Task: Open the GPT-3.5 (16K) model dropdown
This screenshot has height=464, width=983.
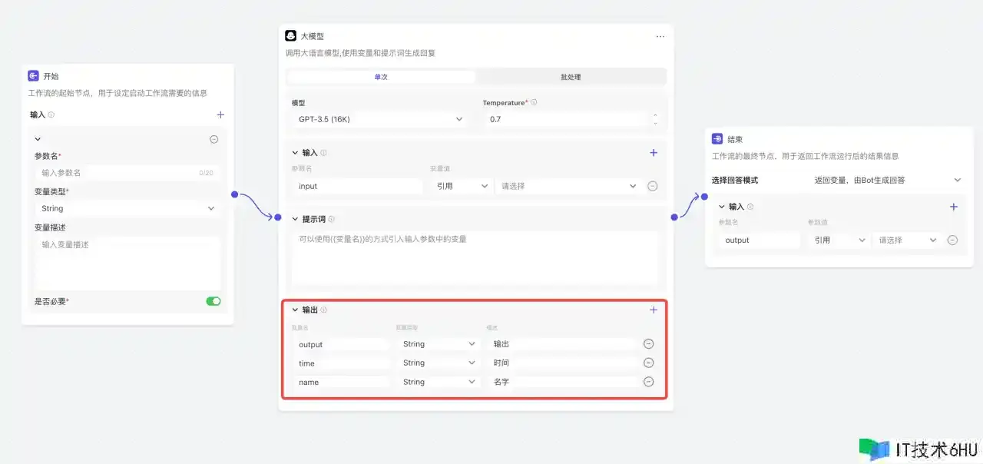Action: coord(380,120)
